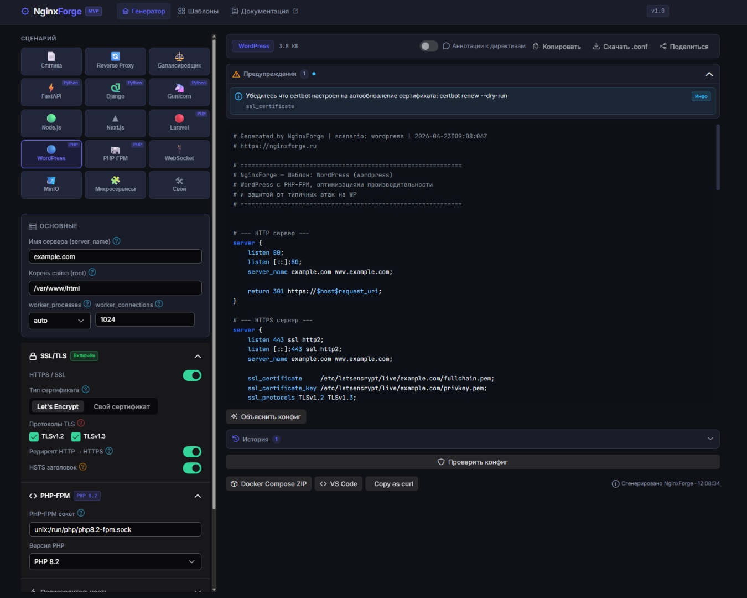The image size is (747, 598).
Task: Select the FastAPI scenario
Action: 51,92
